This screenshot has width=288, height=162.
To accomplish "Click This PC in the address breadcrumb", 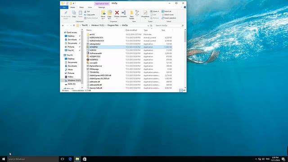I will point(85,25).
